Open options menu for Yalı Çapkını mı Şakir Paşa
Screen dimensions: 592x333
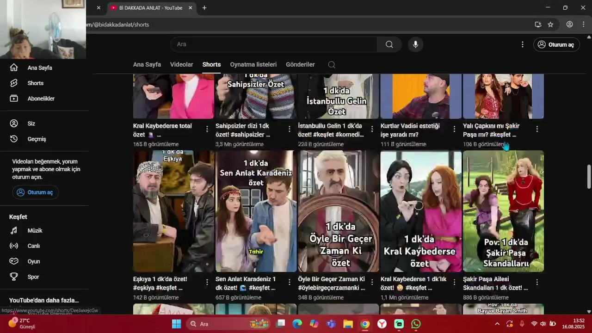coord(537,129)
